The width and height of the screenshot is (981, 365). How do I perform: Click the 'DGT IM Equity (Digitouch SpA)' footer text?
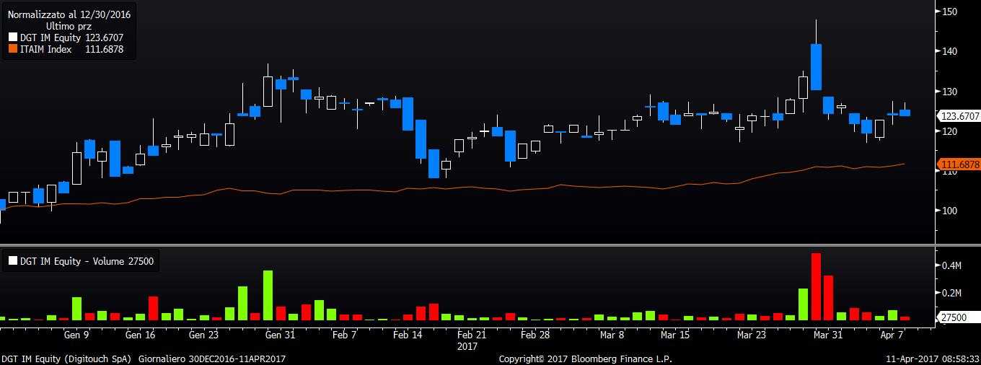[x=66, y=359]
